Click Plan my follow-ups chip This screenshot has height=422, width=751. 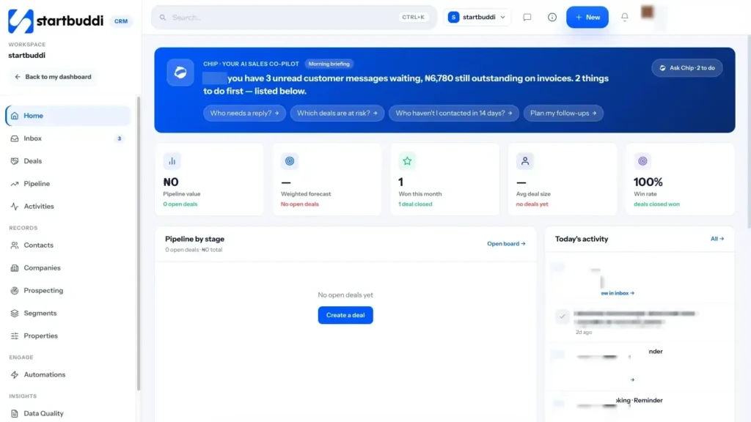[563, 113]
